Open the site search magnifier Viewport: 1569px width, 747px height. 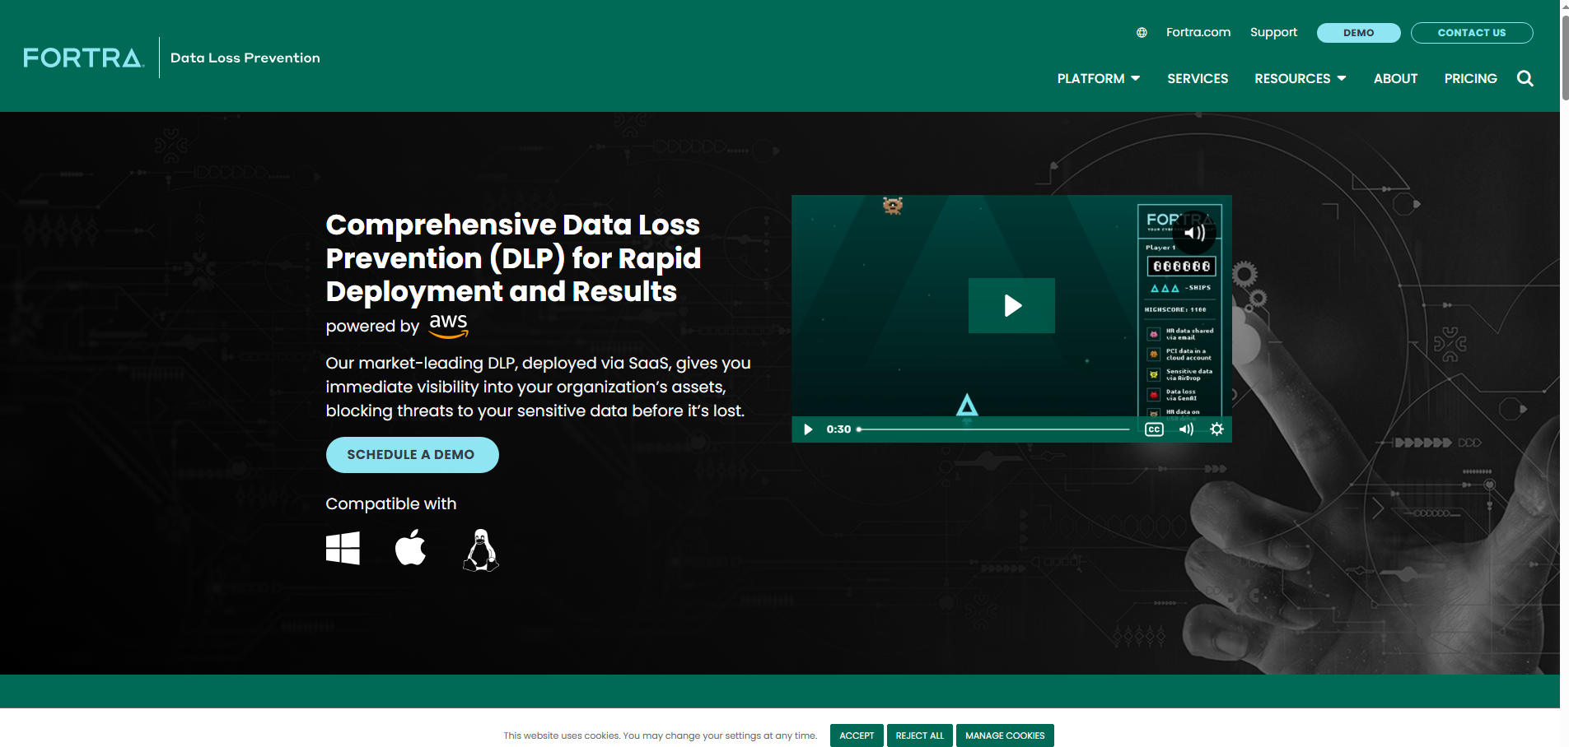[x=1525, y=78]
